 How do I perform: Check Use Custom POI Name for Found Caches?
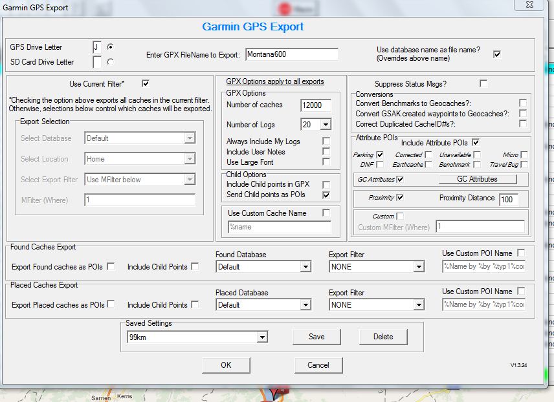tap(521, 253)
